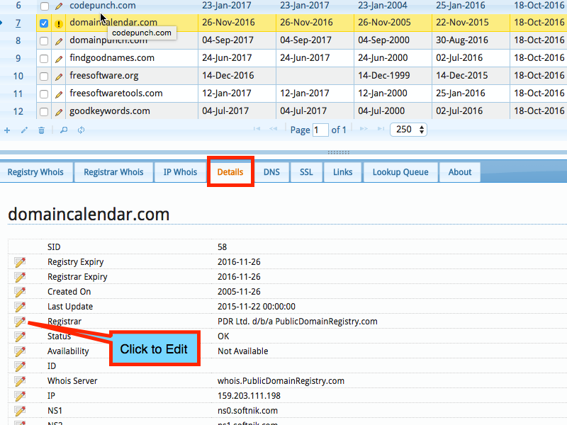Image resolution: width=567 pixels, height=425 pixels.
Task: Click the panel splitter grip handle
Action: pyautogui.click(x=339, y=152)
